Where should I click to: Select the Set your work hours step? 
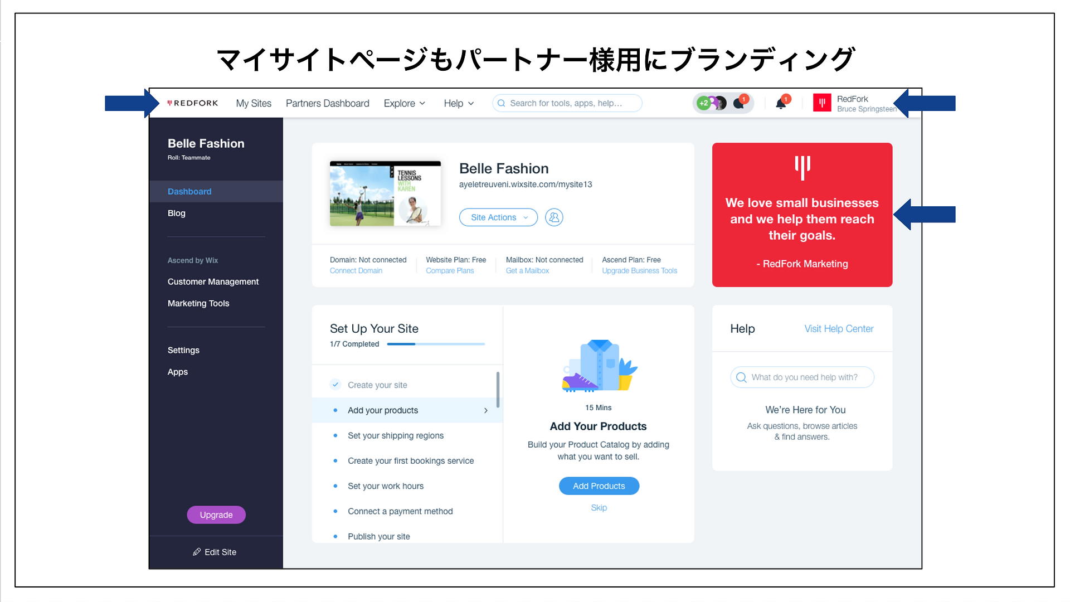(407, 486)
